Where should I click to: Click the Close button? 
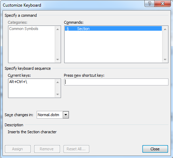[155, 149]
